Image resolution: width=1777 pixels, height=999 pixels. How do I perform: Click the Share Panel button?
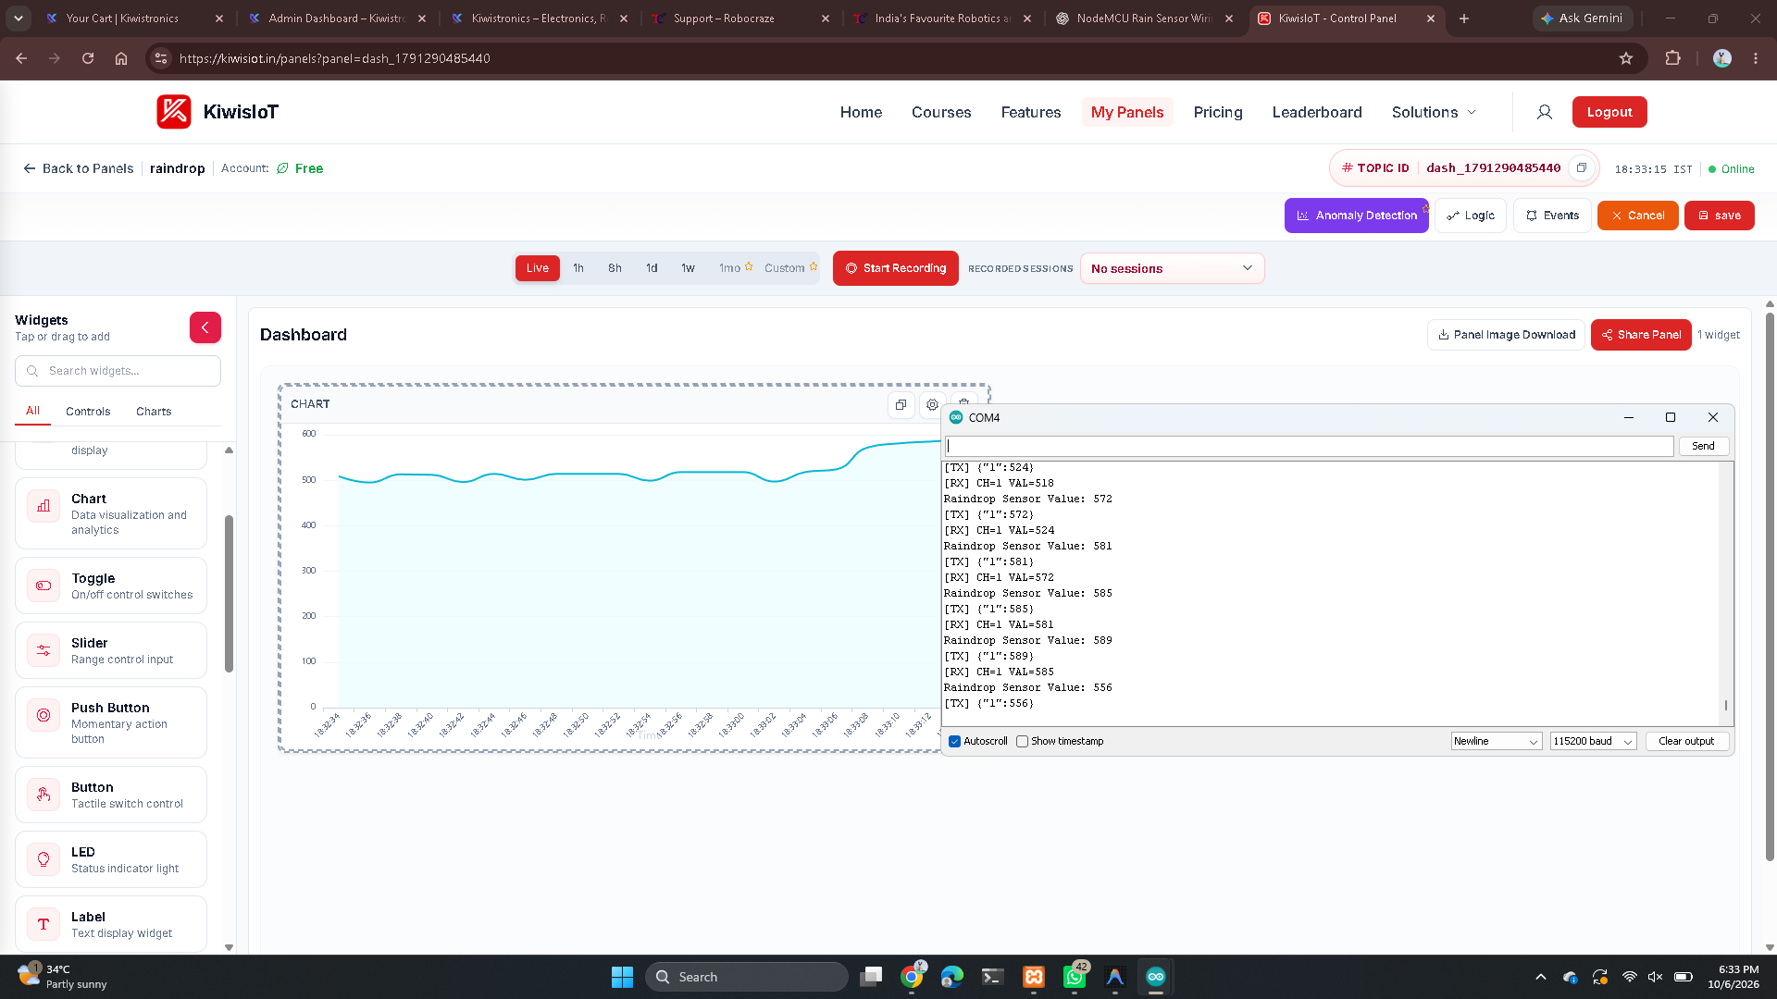[1641, 335]
